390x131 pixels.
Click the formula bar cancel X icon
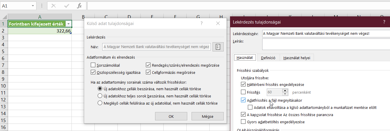[x=54, y=5]
